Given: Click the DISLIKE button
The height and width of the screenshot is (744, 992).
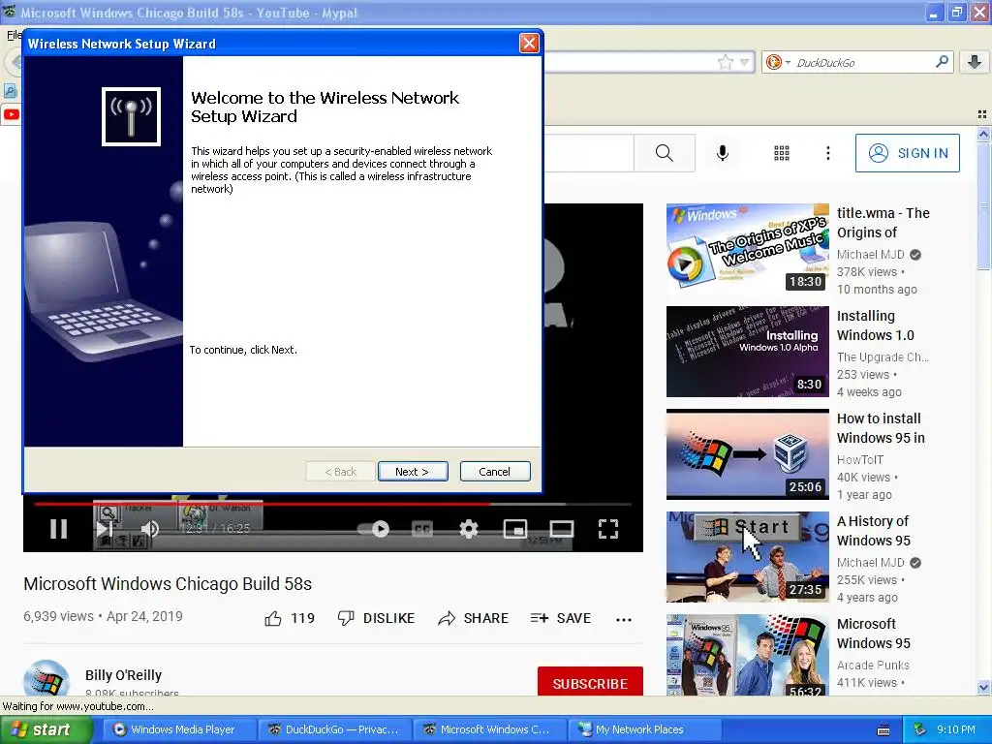Looking at the screenshot, I should click(x=377, y=618).
